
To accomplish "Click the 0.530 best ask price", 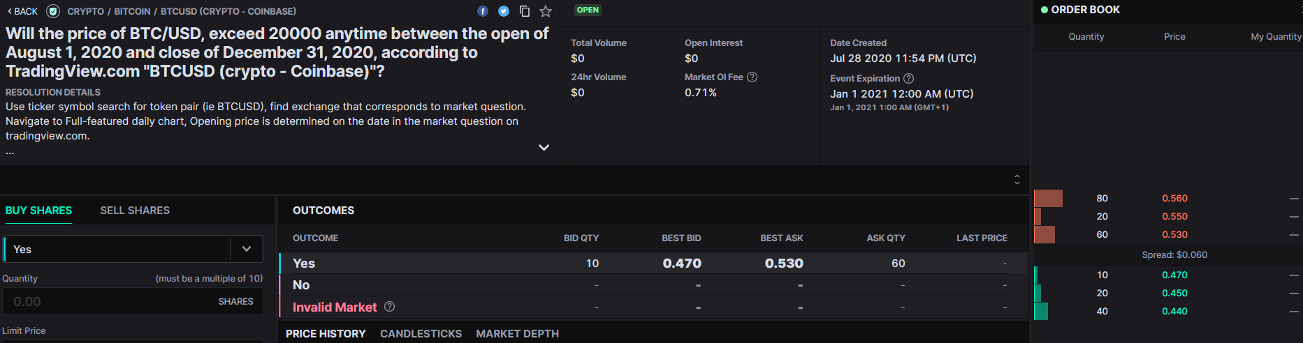I will tap(784, 264).
